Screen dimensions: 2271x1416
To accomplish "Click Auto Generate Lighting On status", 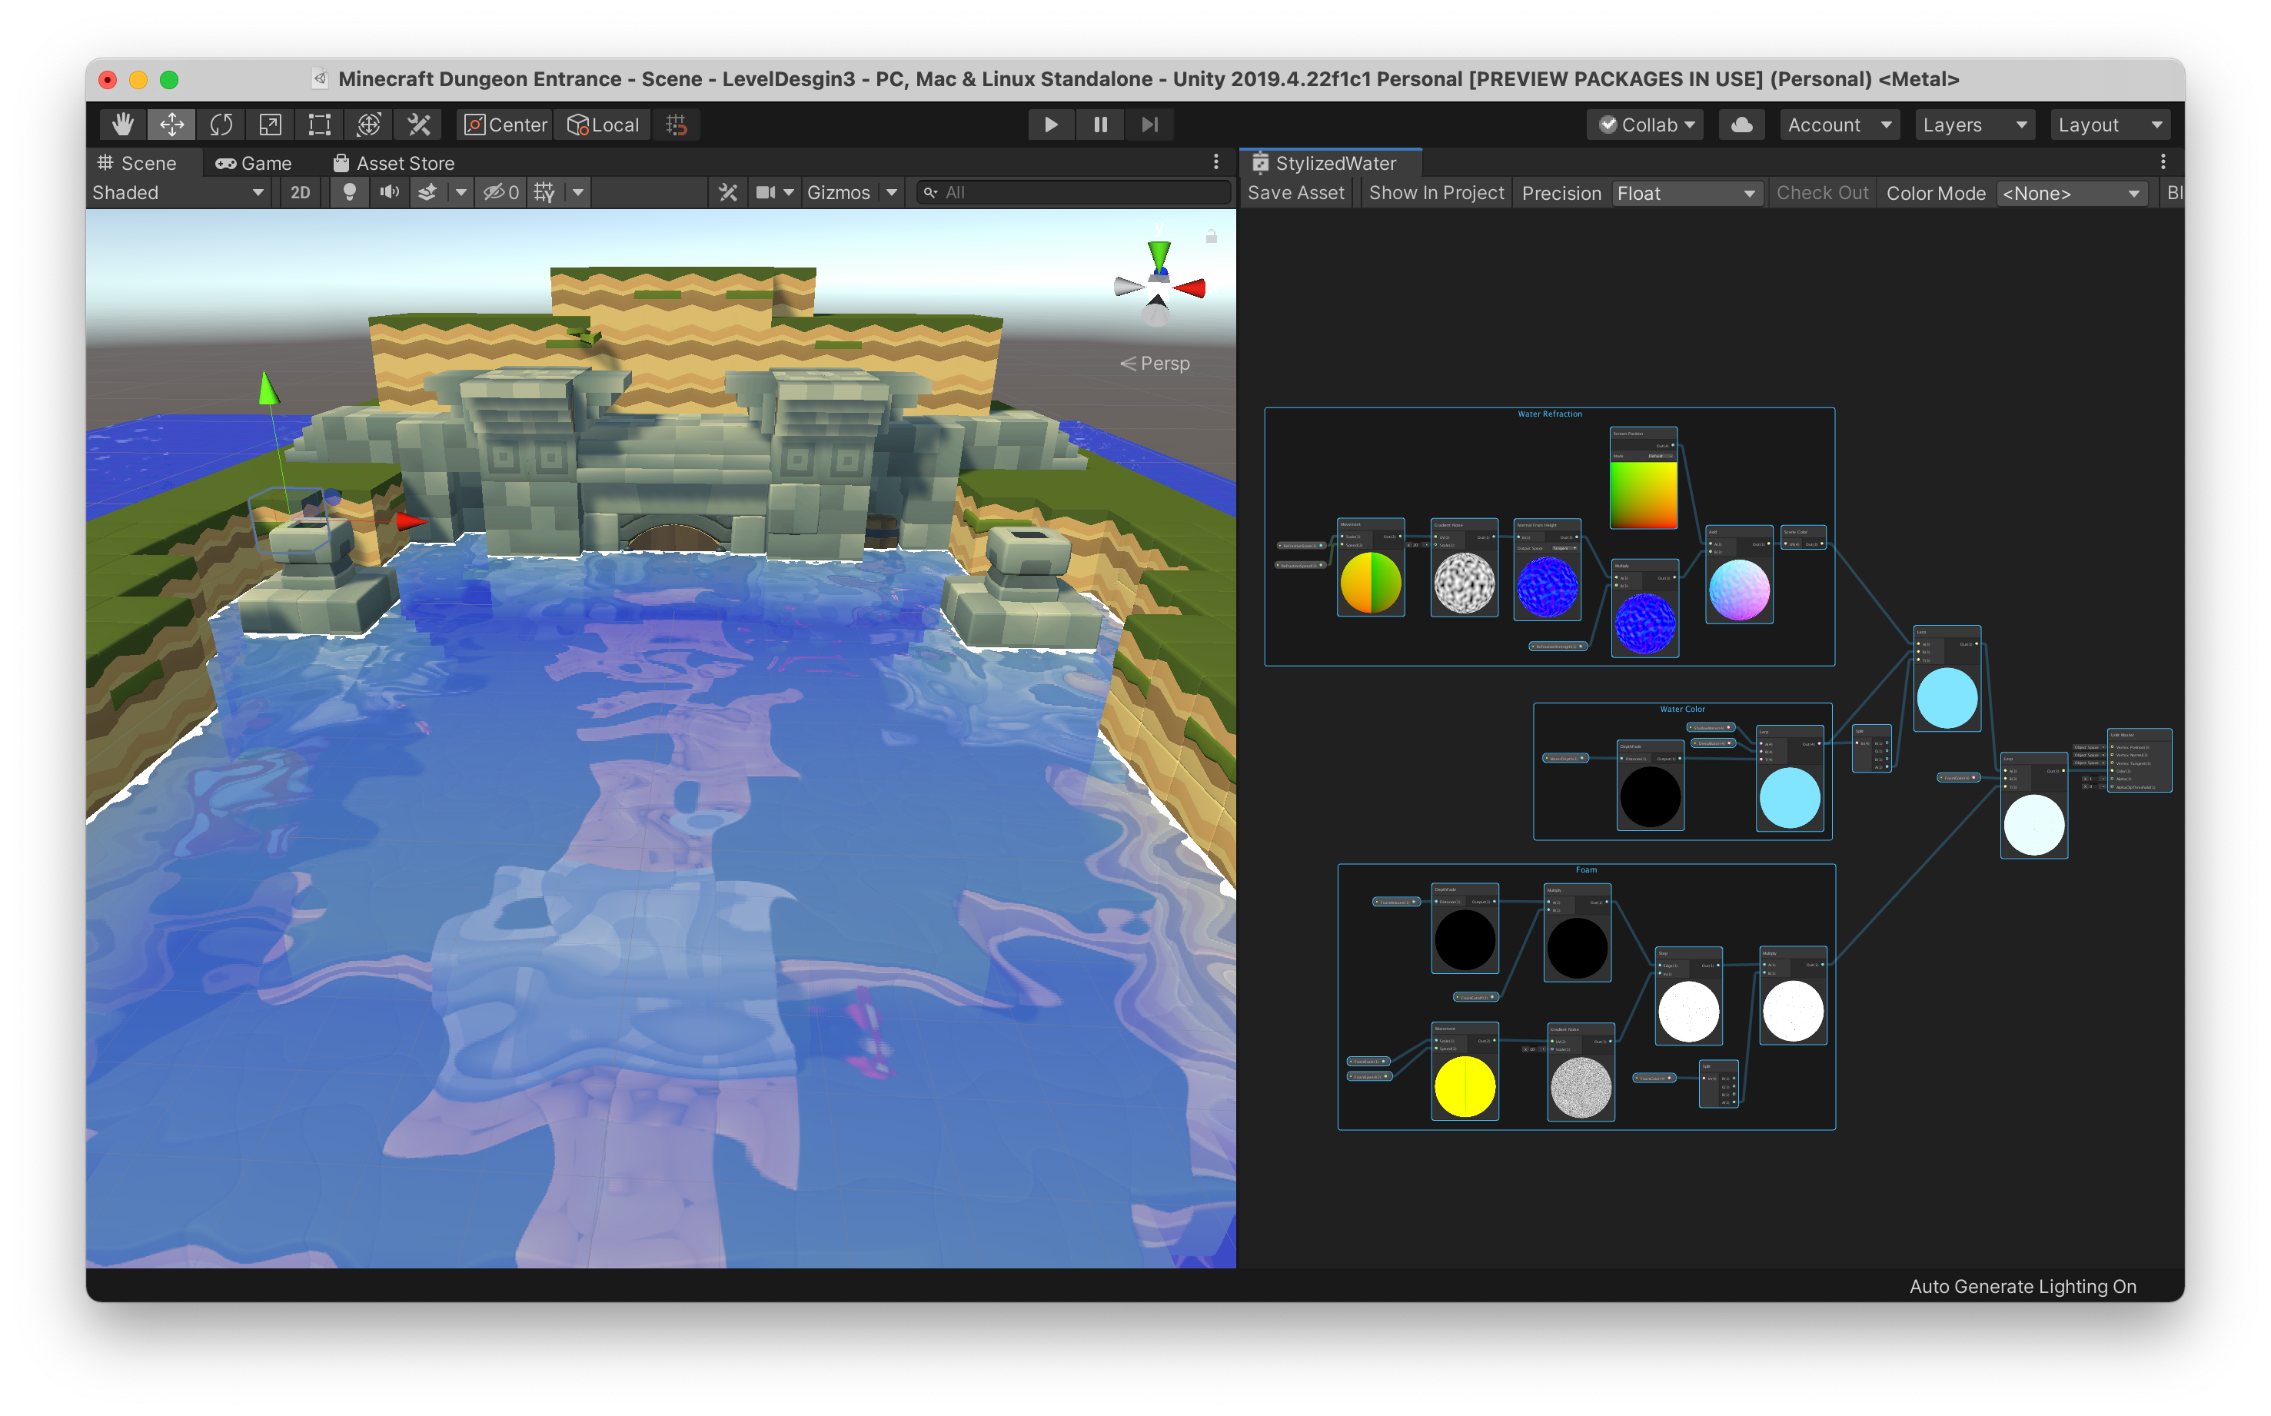I will coord(2023,1286).
